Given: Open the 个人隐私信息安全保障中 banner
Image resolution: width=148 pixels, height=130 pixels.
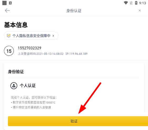Looking at the screenshot, I should [31, 36].
